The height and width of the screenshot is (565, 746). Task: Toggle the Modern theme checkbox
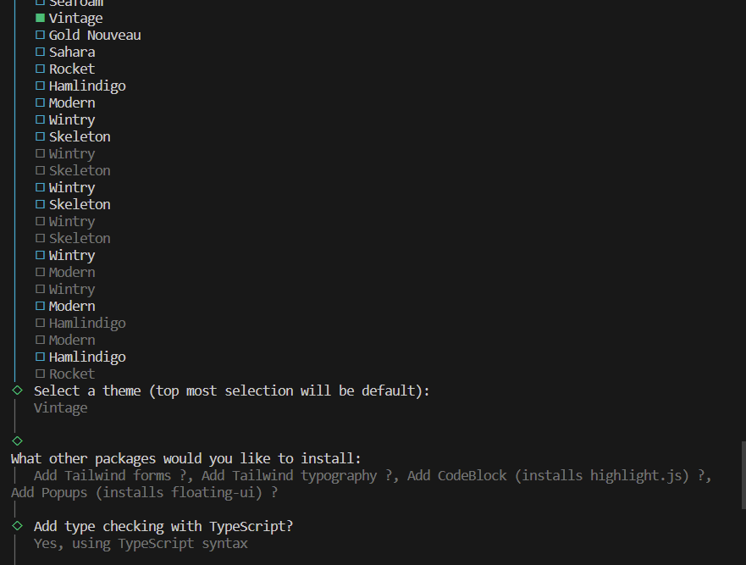[39, 102]
